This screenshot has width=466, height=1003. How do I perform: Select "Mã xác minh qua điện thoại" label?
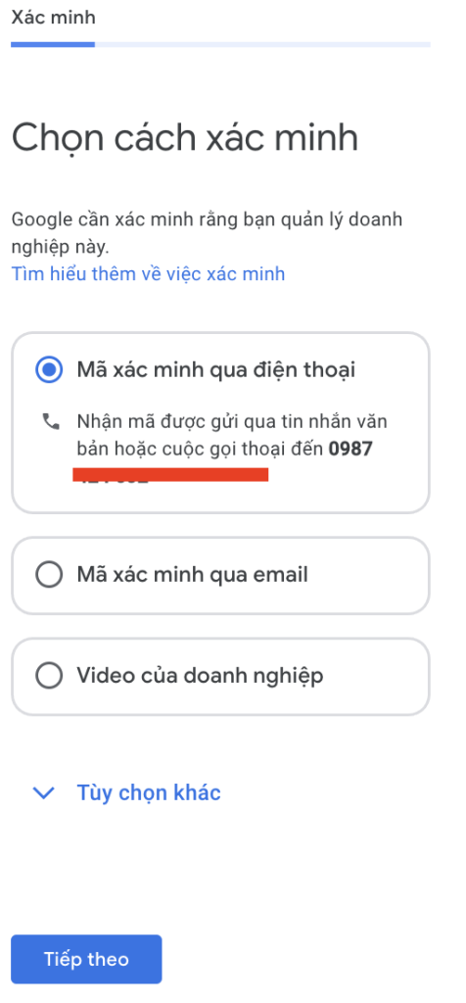click(x=216, y=369)
